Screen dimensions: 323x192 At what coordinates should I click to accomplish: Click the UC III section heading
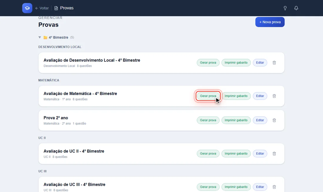[x=43, y=171]
